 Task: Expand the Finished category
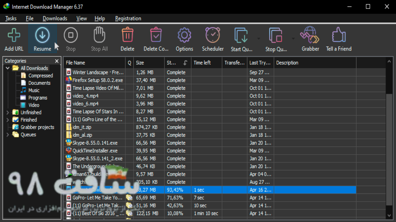(x=8, y=120)
